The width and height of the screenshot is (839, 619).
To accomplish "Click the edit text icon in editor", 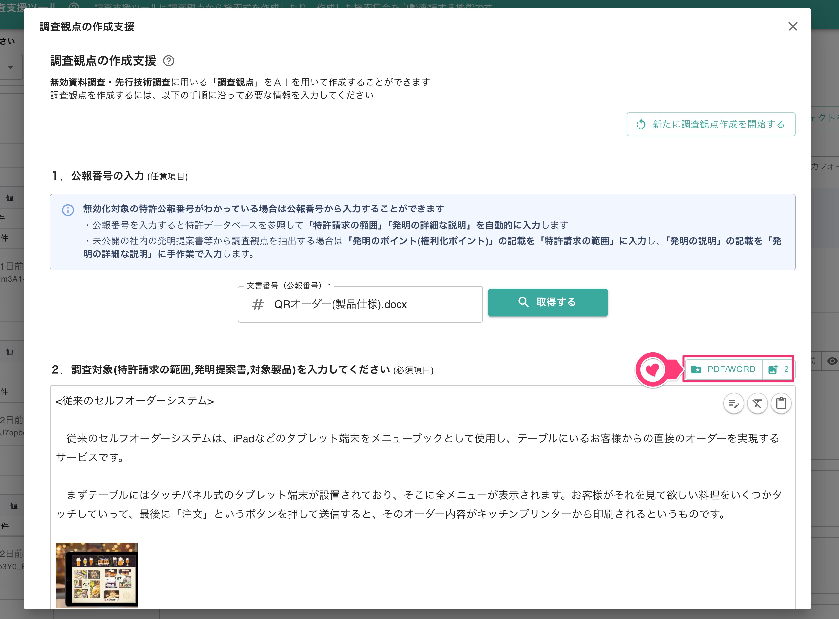I will coord(734,404).
